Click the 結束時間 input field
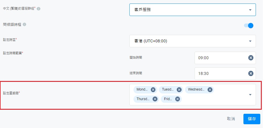This screenshot has width=267, height=128. pyautogui.click(x=221, y=73)
